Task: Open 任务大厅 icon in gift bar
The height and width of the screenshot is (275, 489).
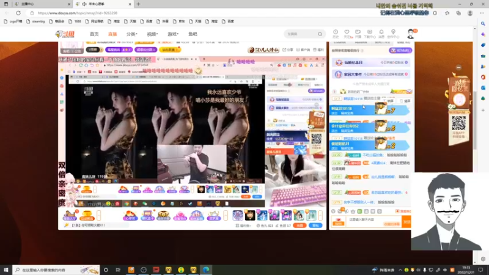Action: 70,215
